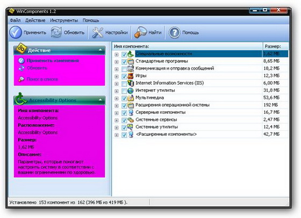Click the Поиск в списке link
The height and width of the screenshot is (218, 301).
point(42,79)
